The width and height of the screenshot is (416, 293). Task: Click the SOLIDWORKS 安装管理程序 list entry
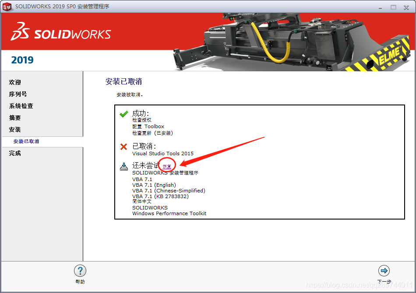coord(165,173)
